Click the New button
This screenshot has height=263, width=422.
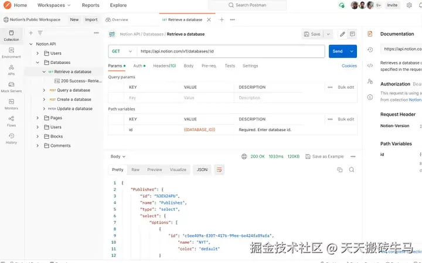coord(74,20)
